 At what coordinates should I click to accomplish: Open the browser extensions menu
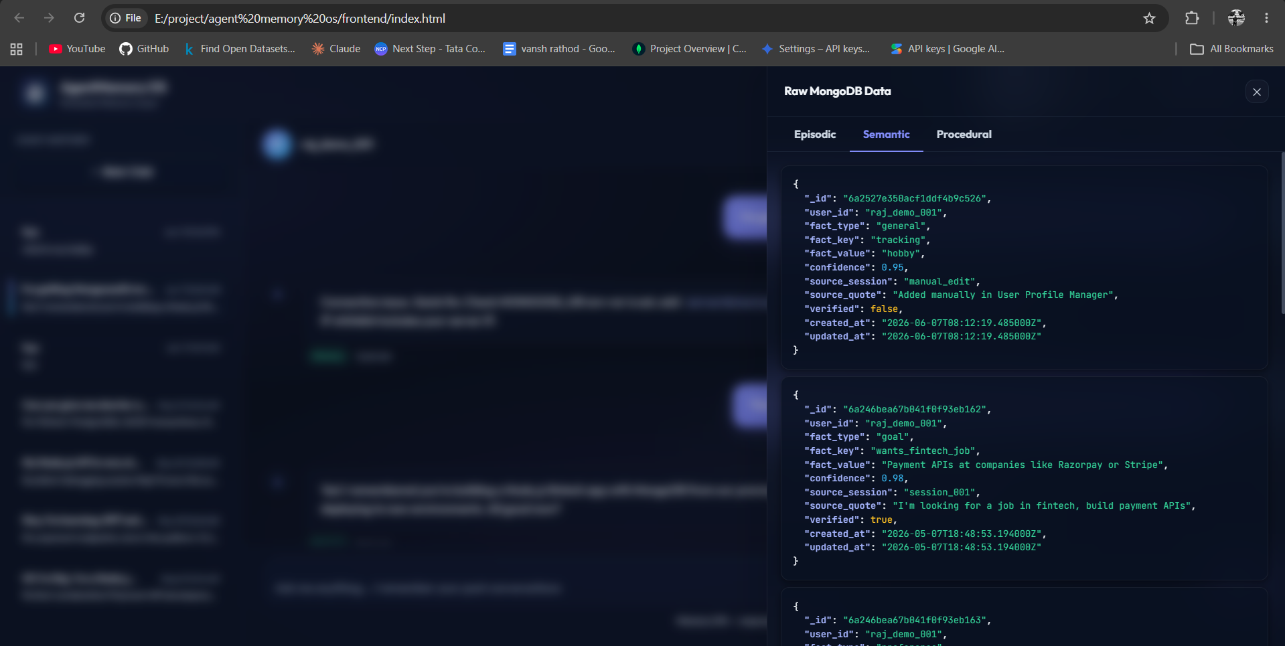coord(1192,18)
